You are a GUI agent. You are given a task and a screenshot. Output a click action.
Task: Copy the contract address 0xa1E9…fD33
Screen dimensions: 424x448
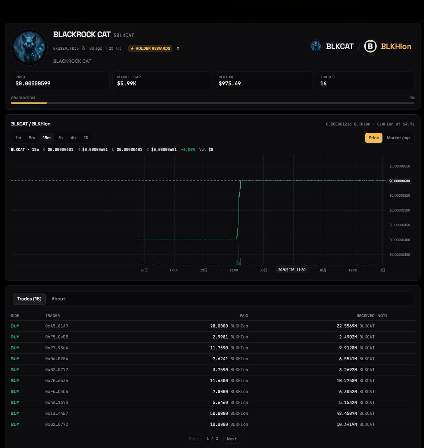coord(83,49)
